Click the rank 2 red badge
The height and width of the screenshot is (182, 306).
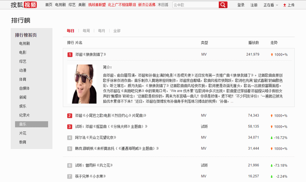(70, 116)
